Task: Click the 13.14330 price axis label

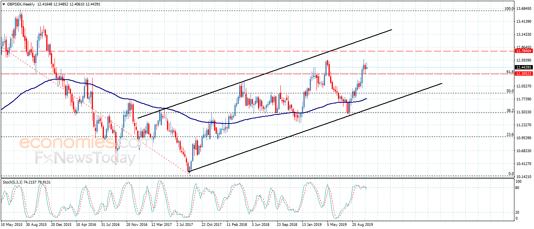Action: coord(524,35)
